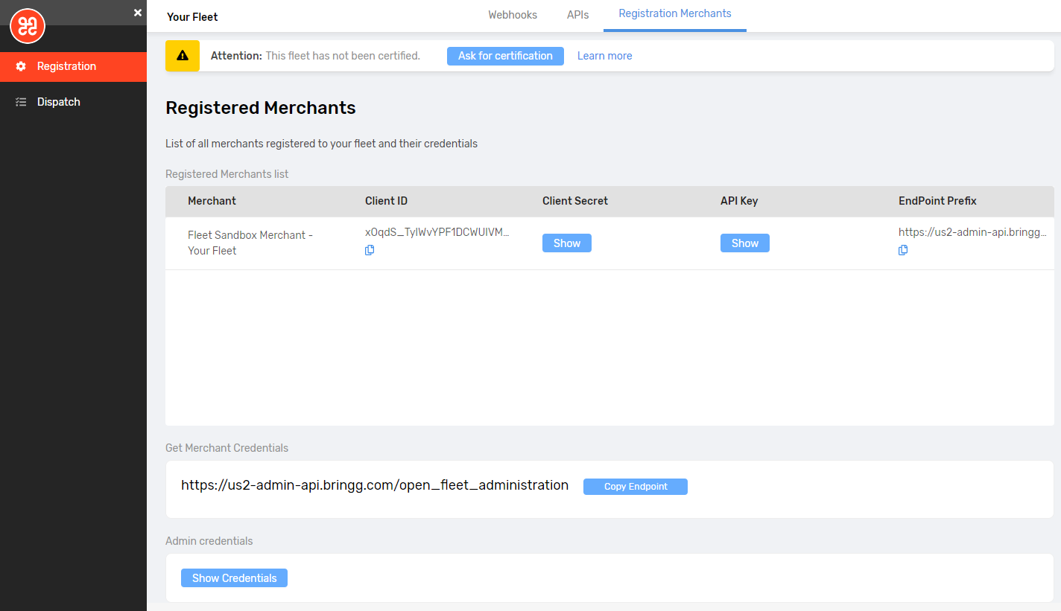The height and width of the screenshot is (611, 1061).
Task: Click the API Key column header
Action: (x=739, y=201)
